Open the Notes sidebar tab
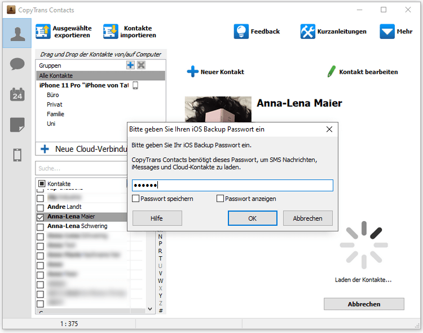This screenshot has height=333, width=423. click(x=17, y=125)
